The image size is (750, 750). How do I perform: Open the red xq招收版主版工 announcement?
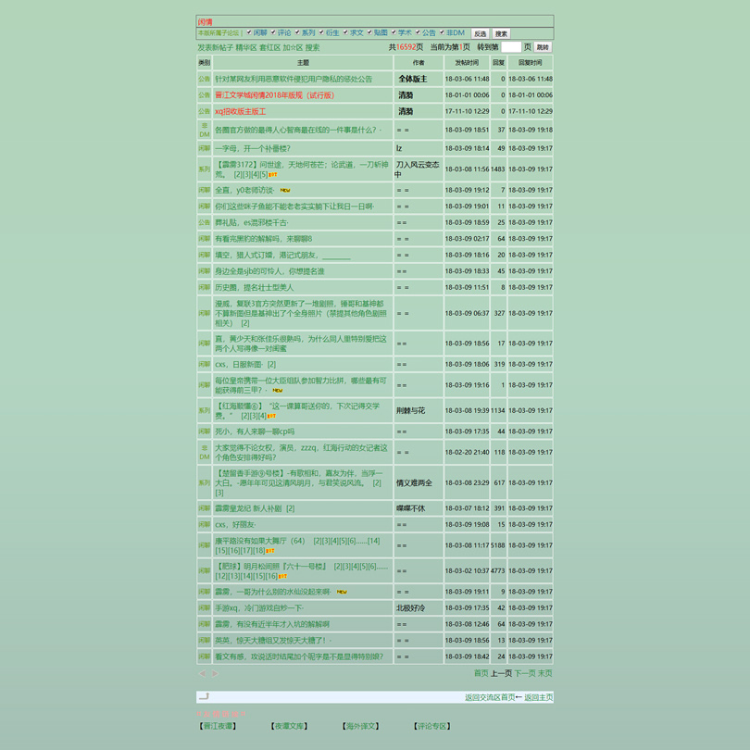240,111
